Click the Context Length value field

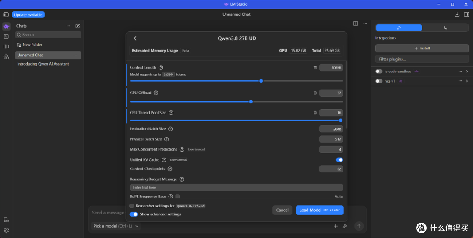pyautogui.click(x=331, y=68)
